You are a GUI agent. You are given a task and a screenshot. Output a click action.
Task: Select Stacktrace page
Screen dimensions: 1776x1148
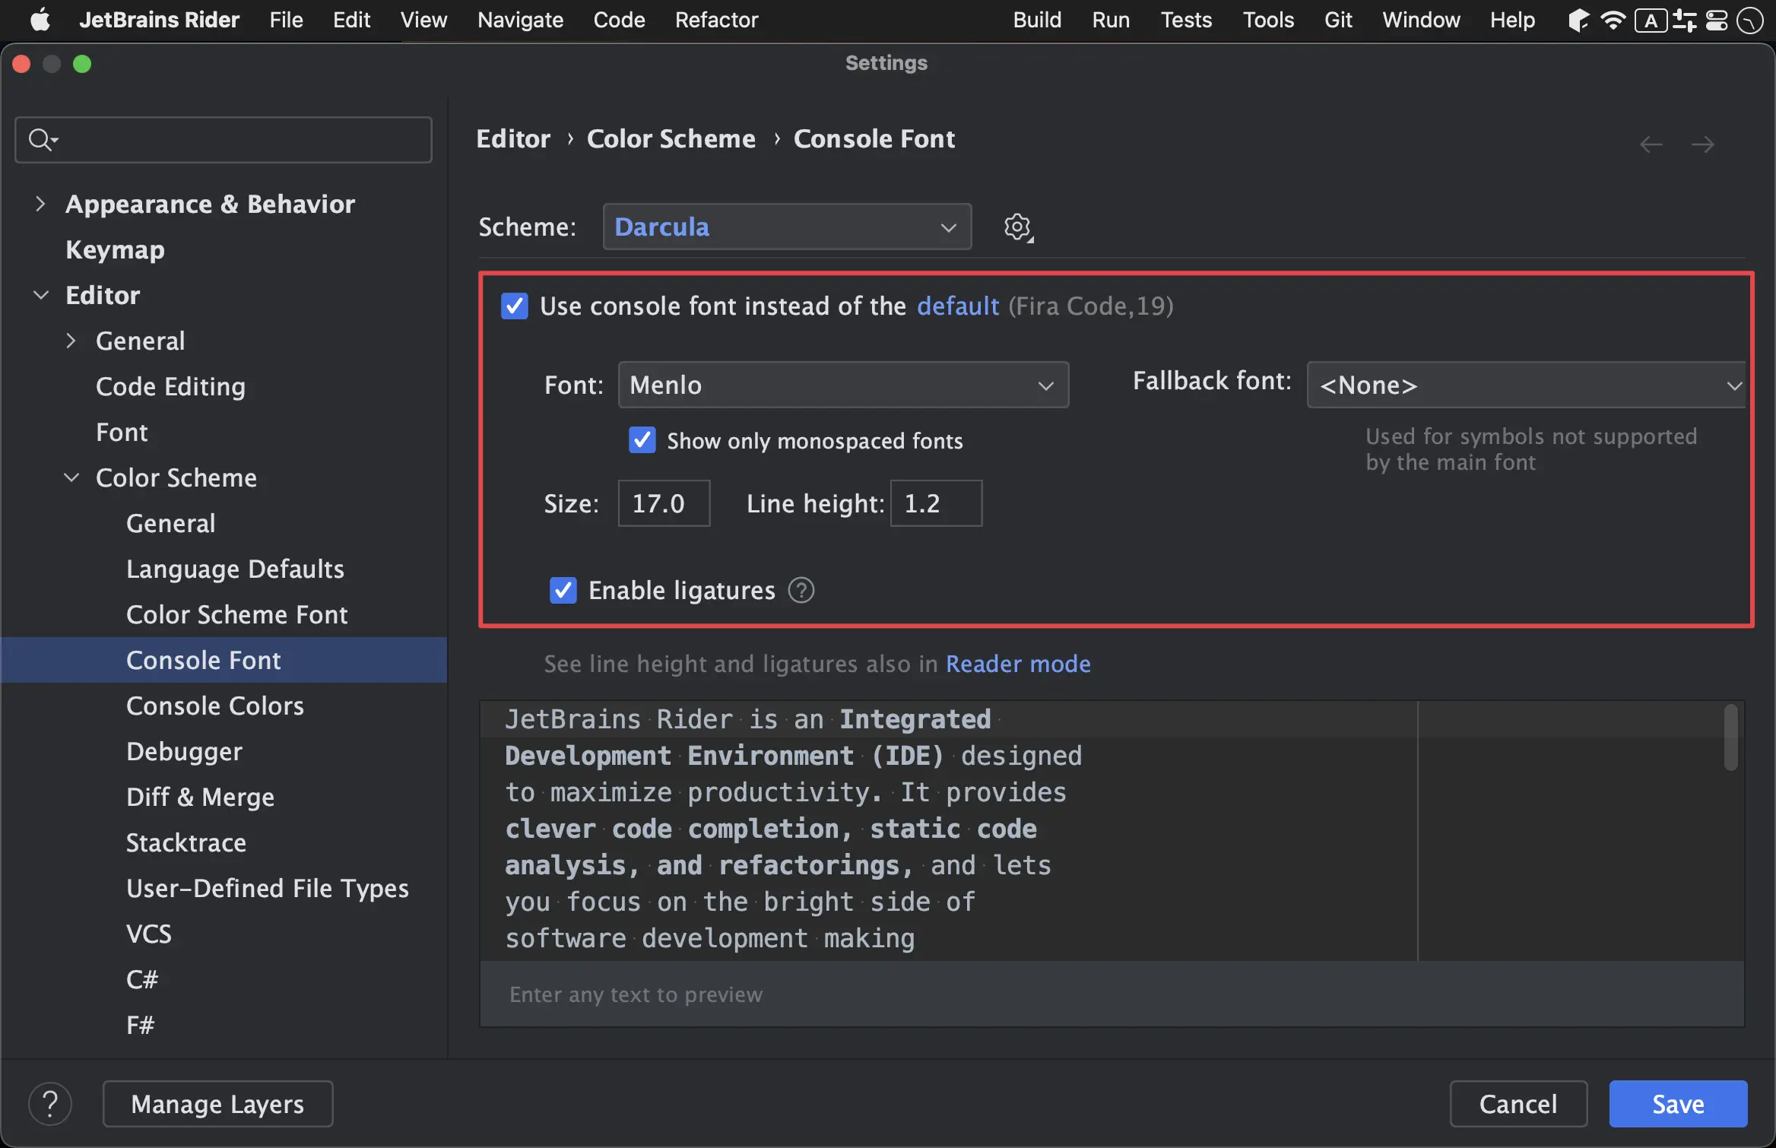[186, 842]
